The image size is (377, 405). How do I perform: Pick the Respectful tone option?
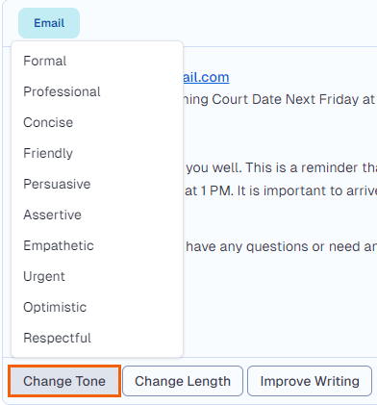97,338
